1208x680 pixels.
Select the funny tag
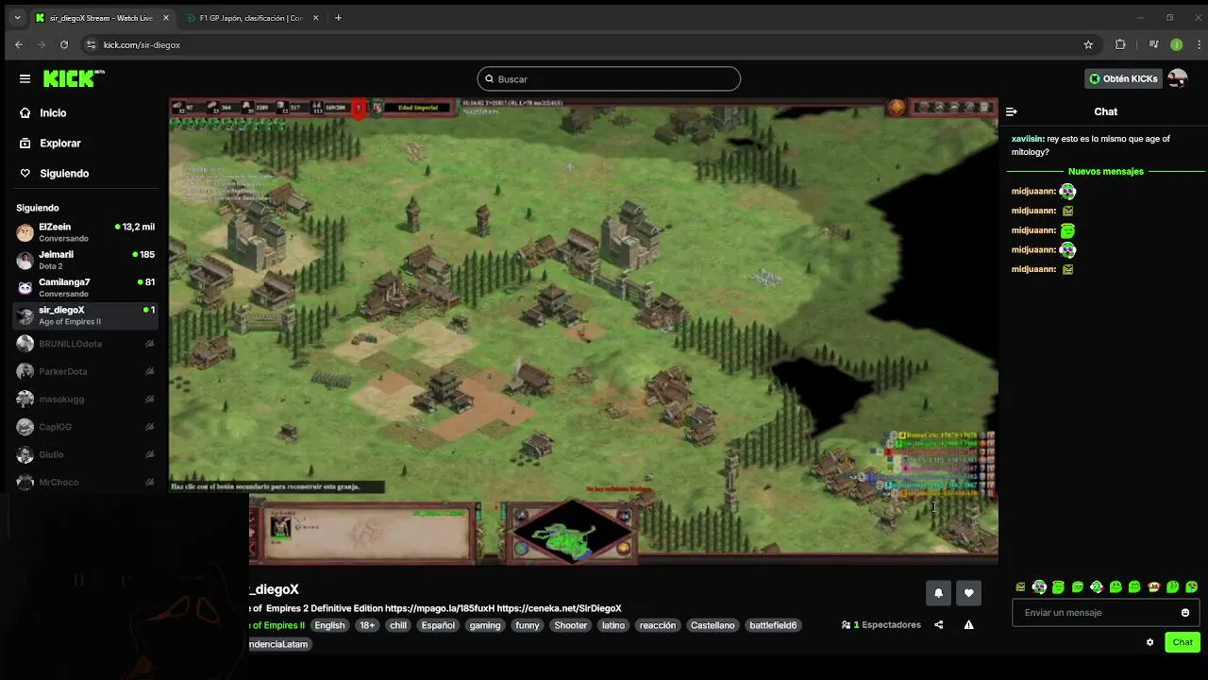[x=528, y=625]
